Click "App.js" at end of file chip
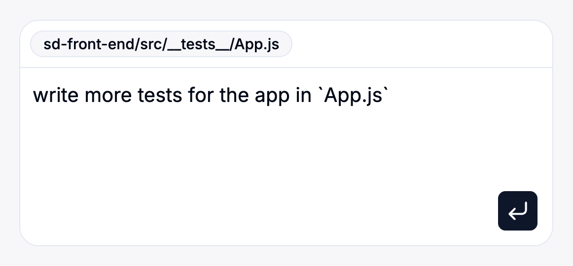573x266 pixels. (x=257, y=45)
